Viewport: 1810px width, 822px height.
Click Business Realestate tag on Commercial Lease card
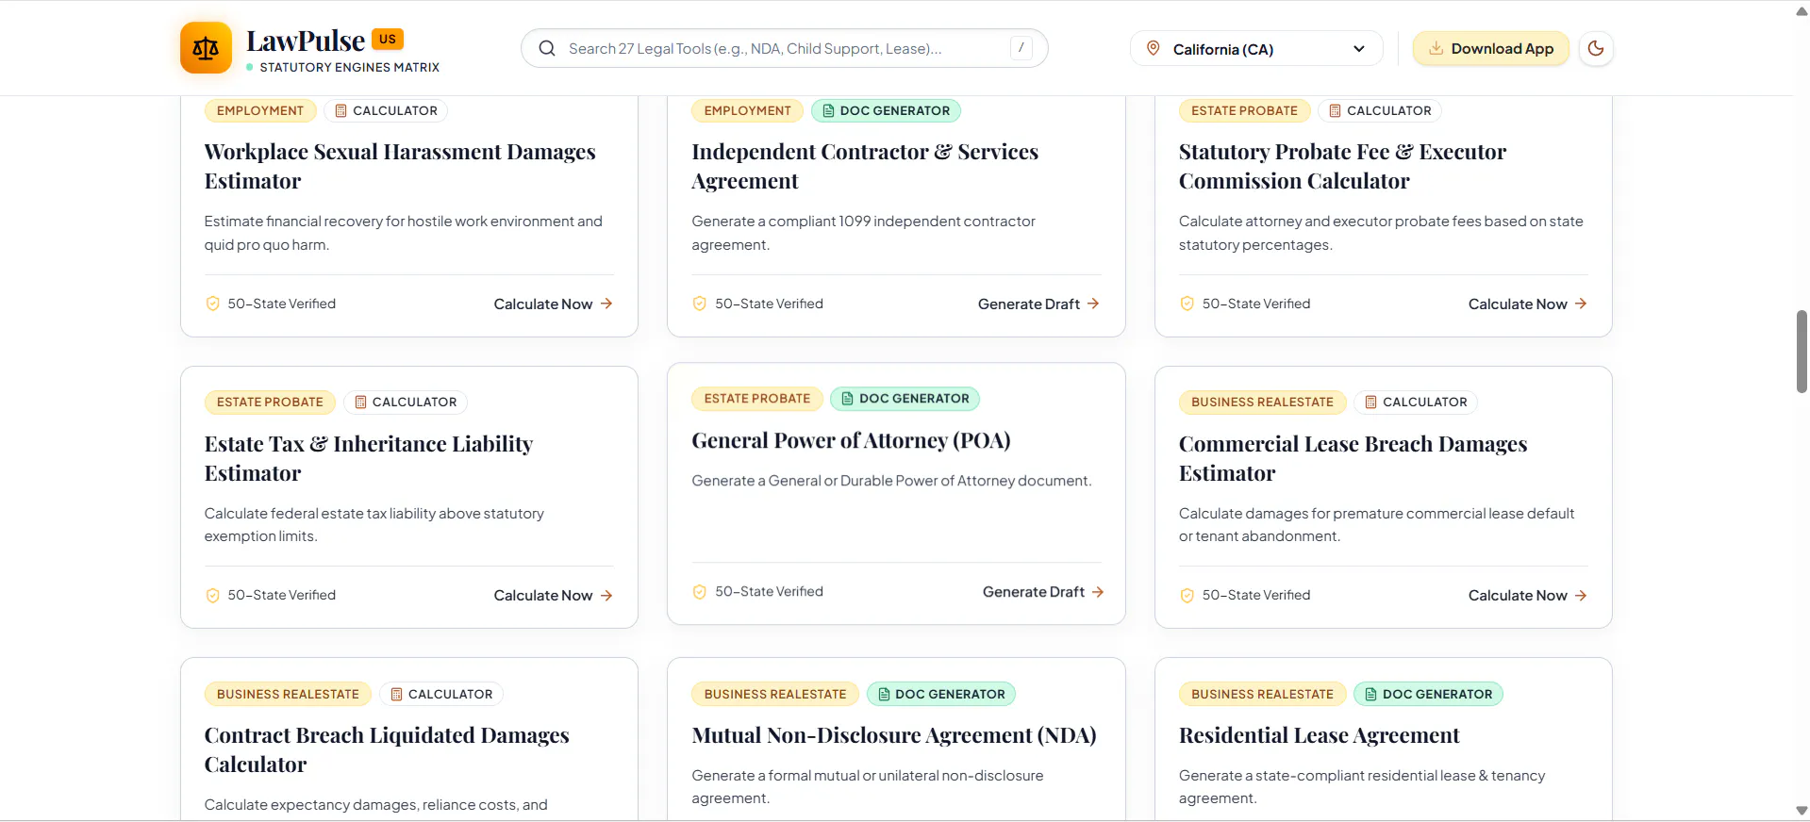(1262, 402)
